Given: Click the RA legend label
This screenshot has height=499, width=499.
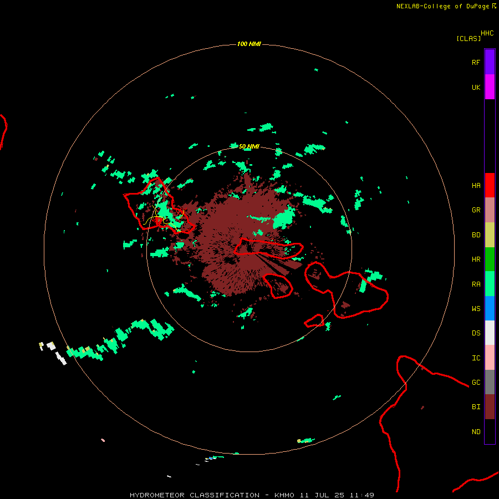Looking at the screenshot, I should tap(476, 284).
